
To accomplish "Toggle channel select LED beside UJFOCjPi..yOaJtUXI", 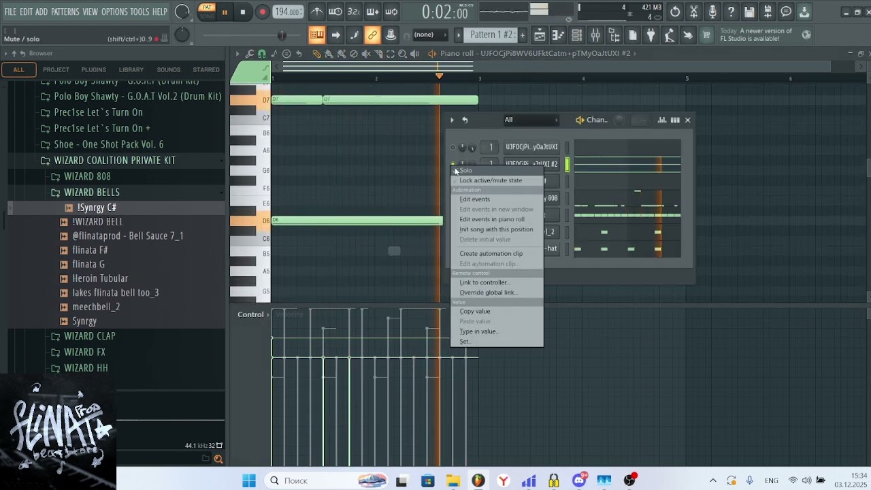I will coord(567,147).
